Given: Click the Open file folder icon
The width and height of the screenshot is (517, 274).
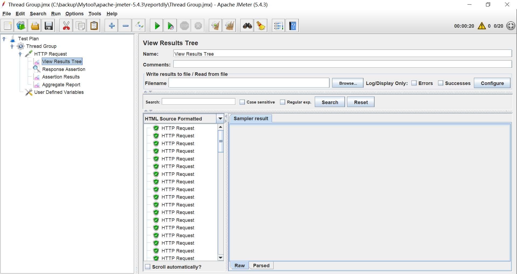Looking at the screenshot, I should coord(35,26).
